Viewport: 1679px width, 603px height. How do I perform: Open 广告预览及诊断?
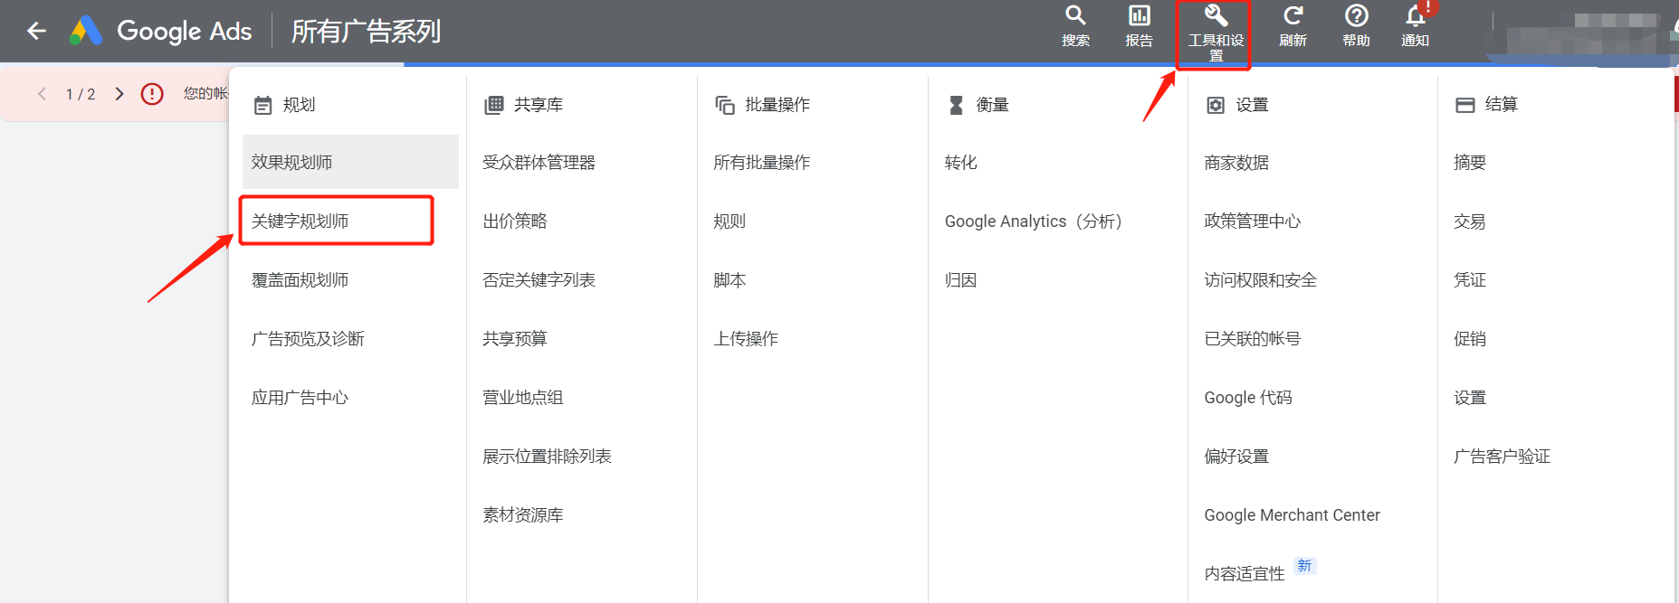(308, 339)
